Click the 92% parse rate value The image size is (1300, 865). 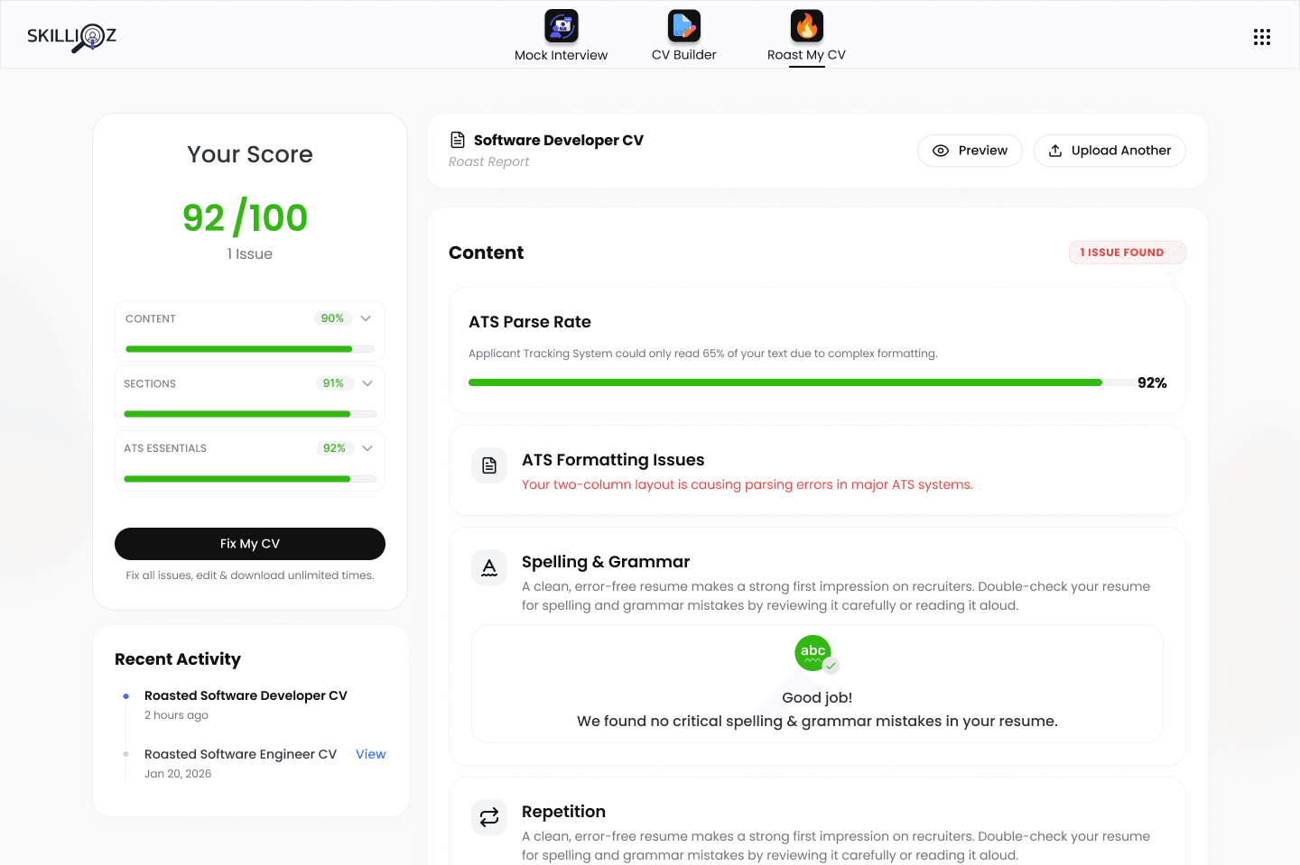point(1152,382)
